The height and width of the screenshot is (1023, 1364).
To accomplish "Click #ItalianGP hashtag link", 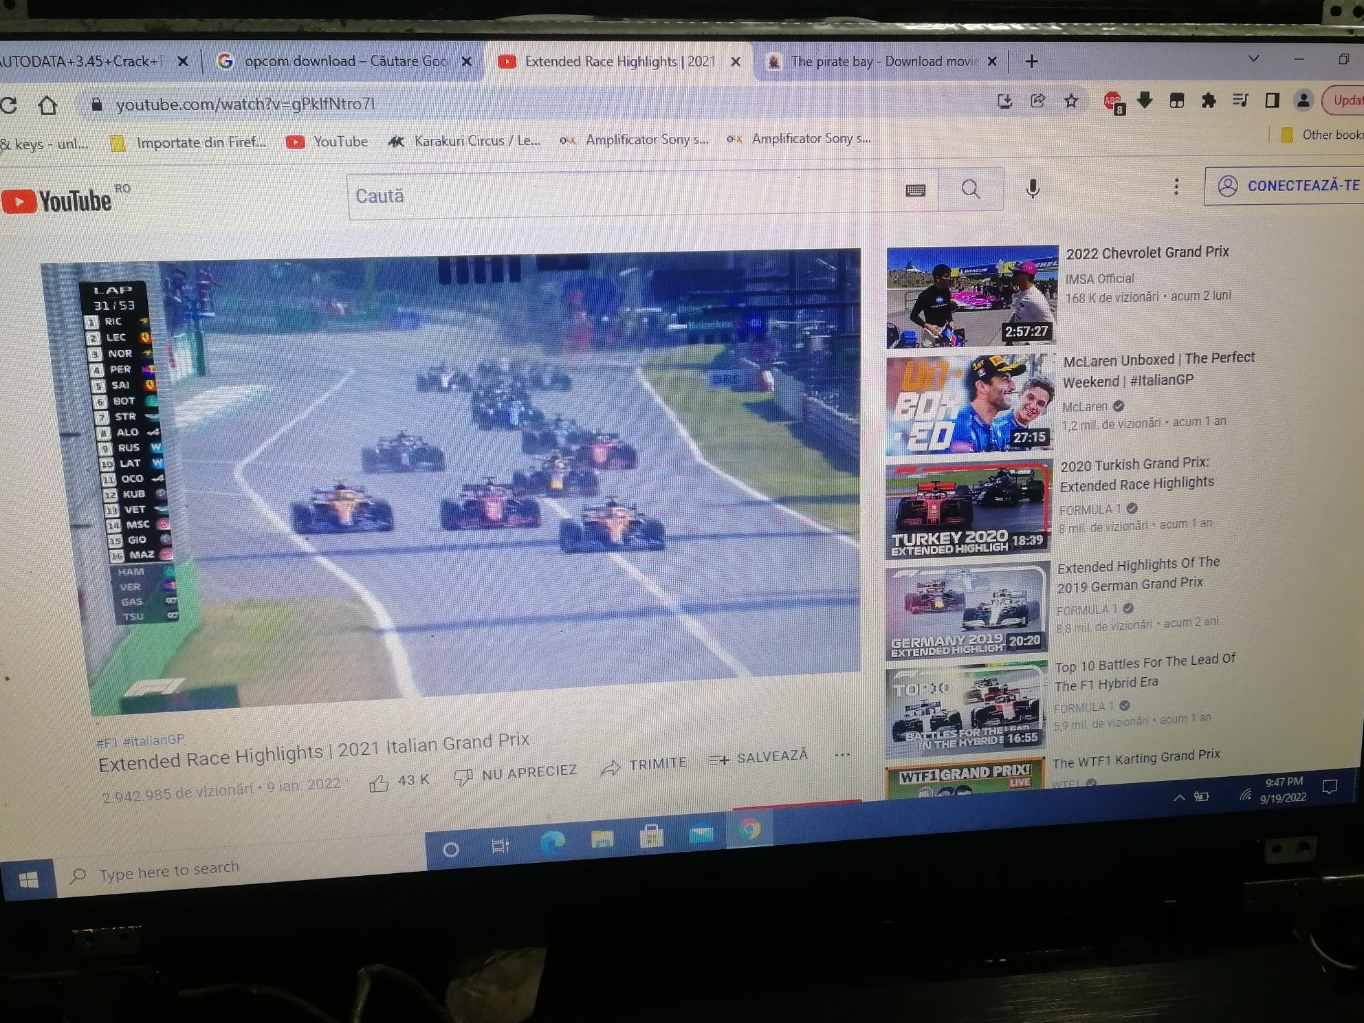I will point(153,740).
